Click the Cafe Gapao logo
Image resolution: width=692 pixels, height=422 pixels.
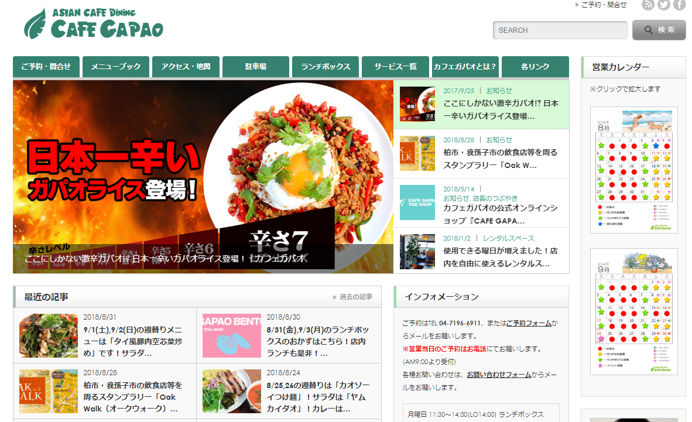[94, 24]
